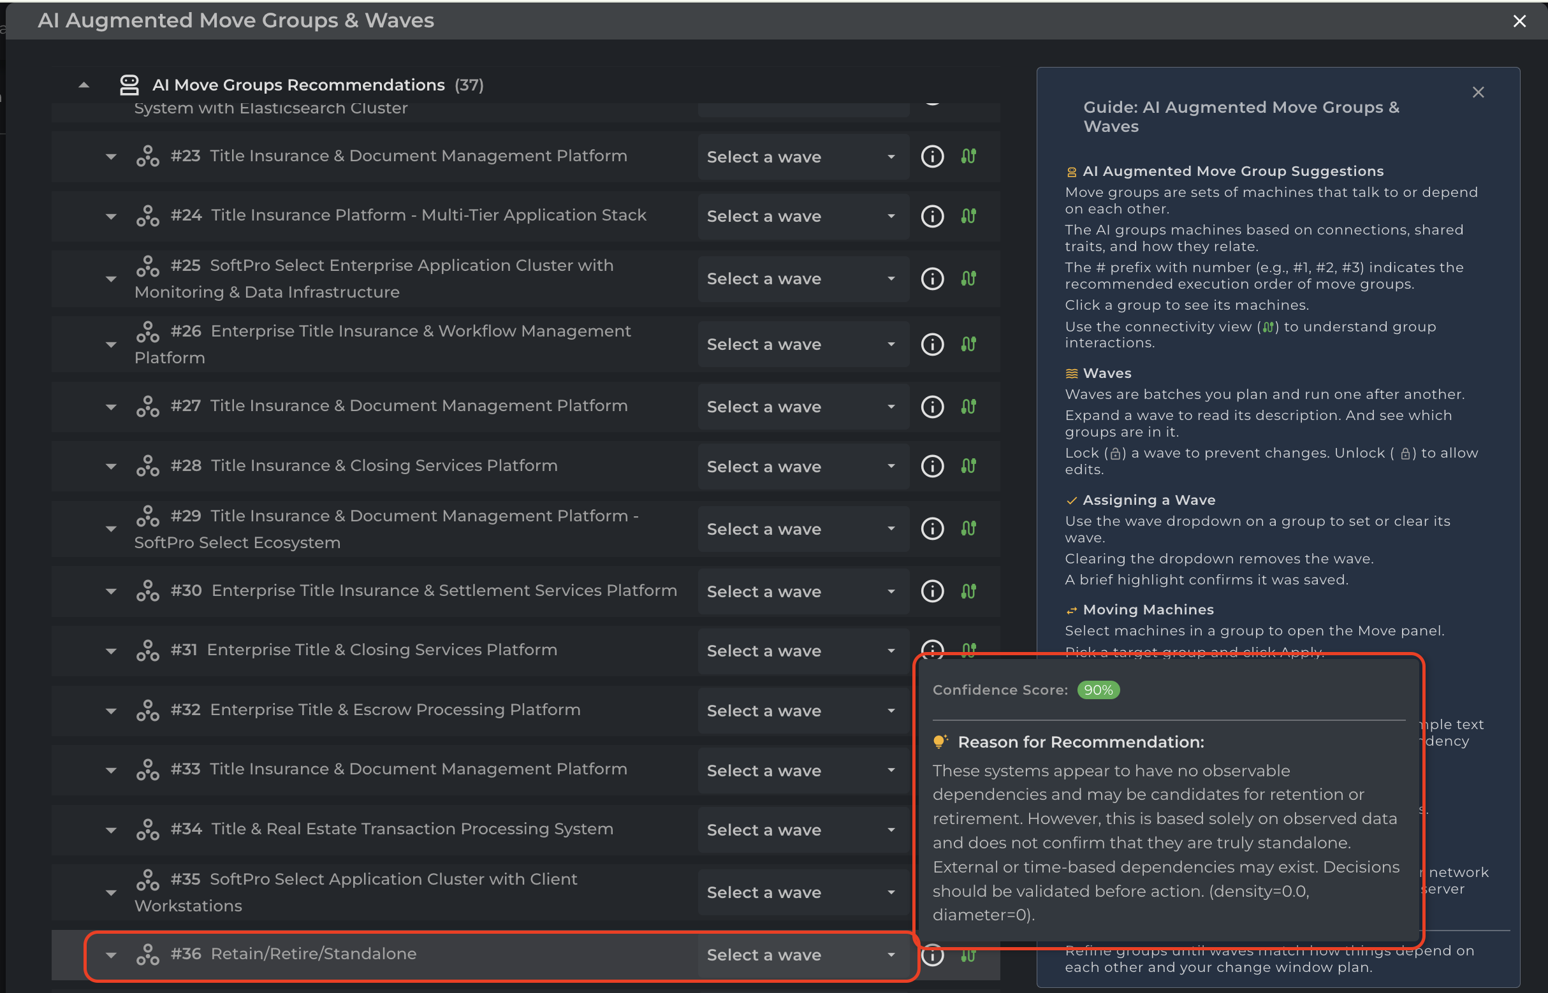Open connectivity view for group #30
Viewport: 1548px width, 993px height.
[968, 591]
